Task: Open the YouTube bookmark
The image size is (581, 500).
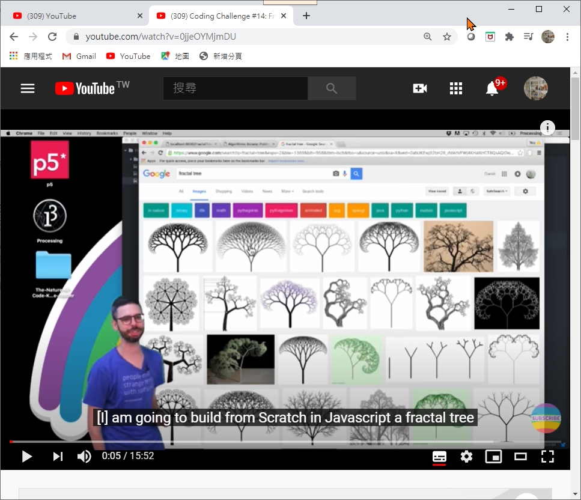Action: click(128, 56)
